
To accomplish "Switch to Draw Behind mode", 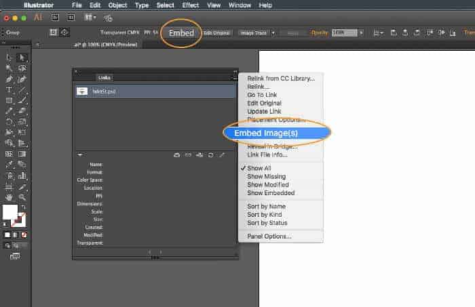I will click(x=16, y=245).
